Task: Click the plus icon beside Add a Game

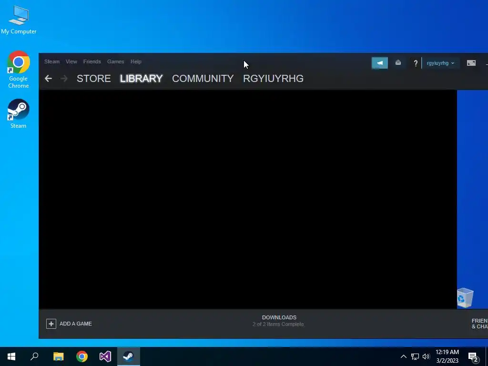Action: coord(51,324)
